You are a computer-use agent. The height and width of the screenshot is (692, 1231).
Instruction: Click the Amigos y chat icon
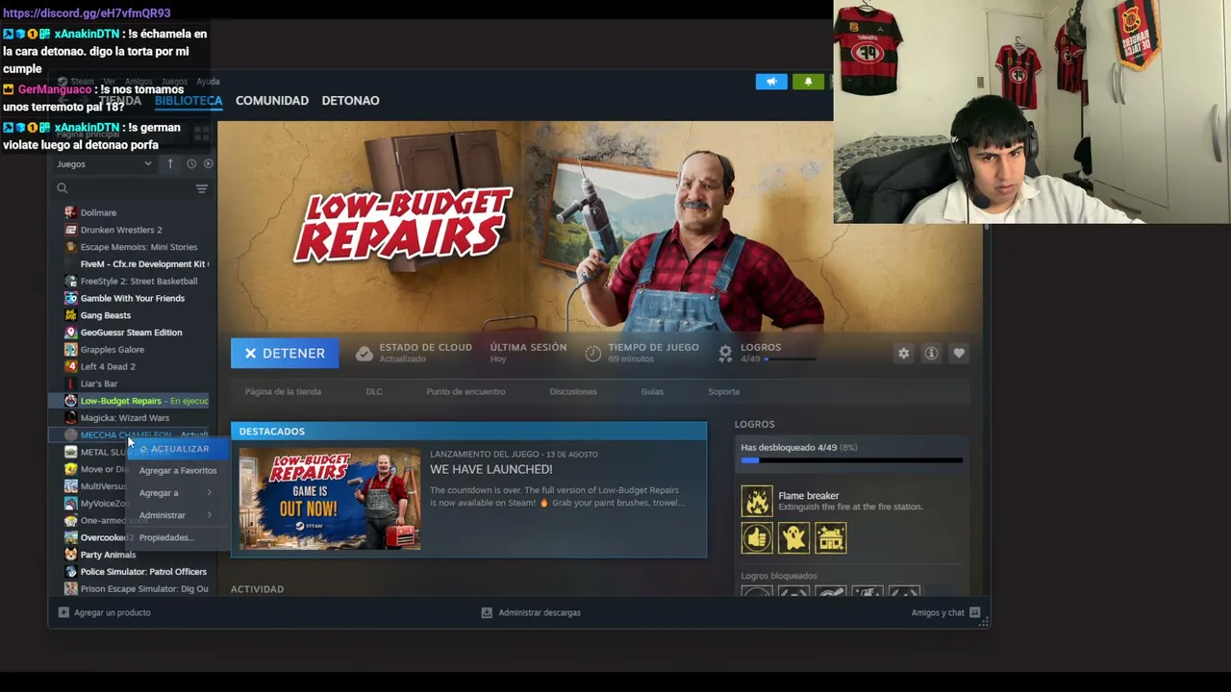[x=974, y=612]
